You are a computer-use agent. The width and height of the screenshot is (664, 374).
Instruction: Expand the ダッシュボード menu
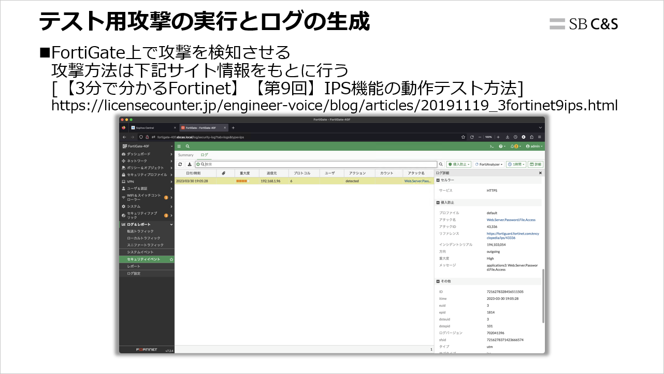pos(147,154)
